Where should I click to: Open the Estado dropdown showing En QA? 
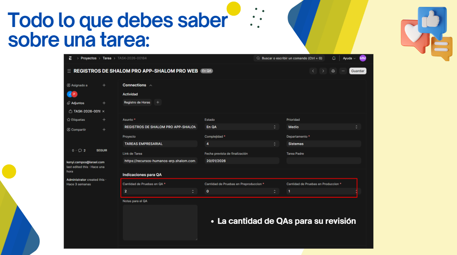241,127
